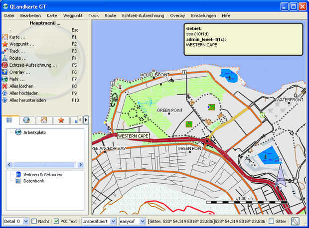Click the bicycle POI icon near Mouille Point
309x228 pixels.
click(171, 81)
